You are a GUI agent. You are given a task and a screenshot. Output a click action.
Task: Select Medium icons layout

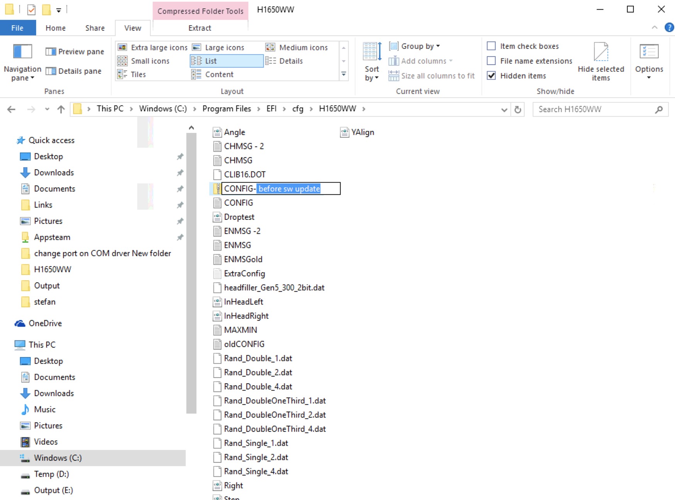pos(297,47)
